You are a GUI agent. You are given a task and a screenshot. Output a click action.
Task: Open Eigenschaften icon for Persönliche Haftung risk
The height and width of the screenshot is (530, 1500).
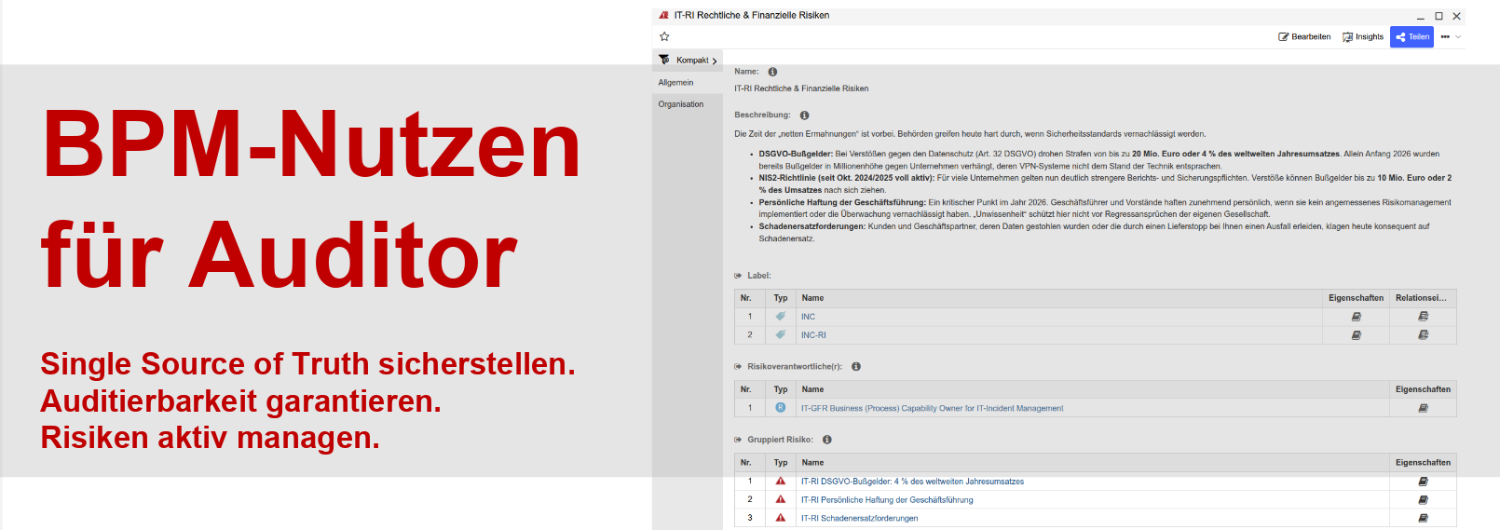coord(1423,500)
